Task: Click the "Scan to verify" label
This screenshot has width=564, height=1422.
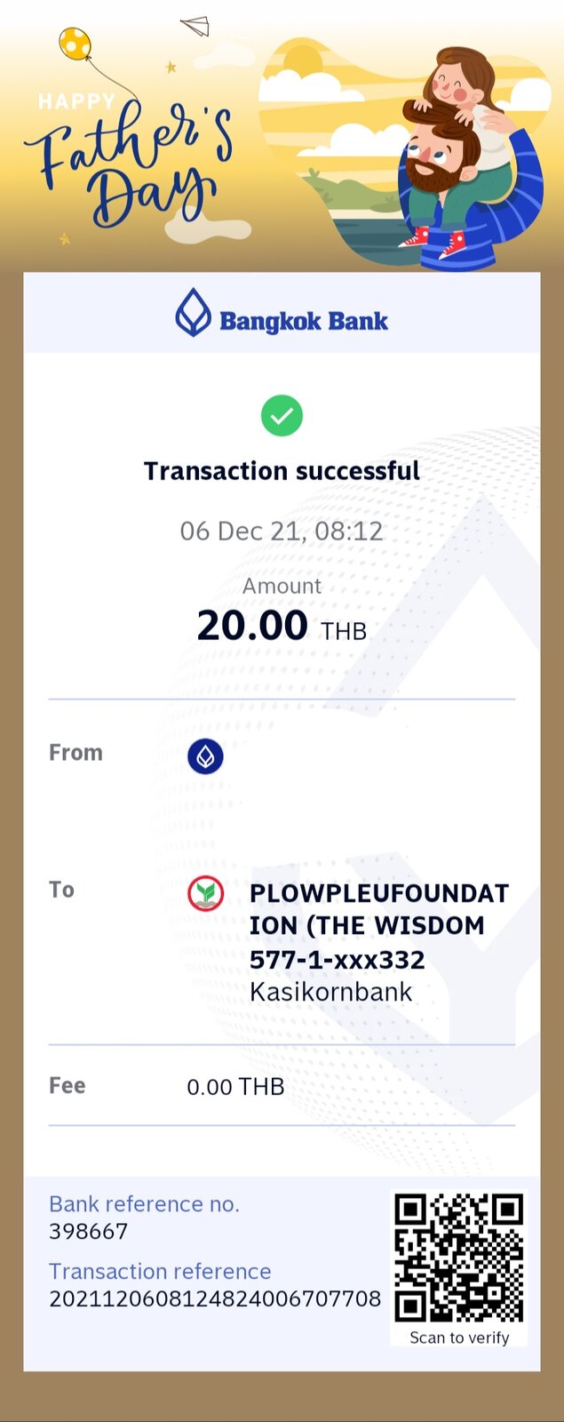Action: pos(459,1338)
